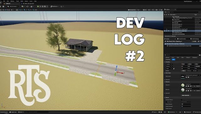Open the Platforms dropdown
The image size is (201, 114).
point(54,6)
